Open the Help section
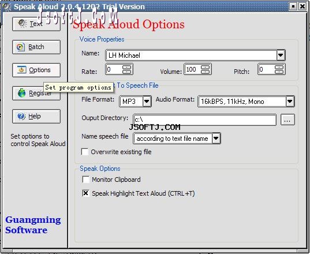 click(x=36, y=116)
